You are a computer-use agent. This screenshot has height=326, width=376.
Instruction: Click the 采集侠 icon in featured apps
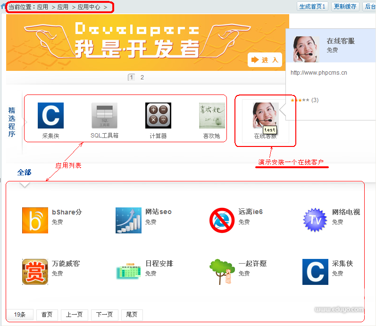click(50, 116)
